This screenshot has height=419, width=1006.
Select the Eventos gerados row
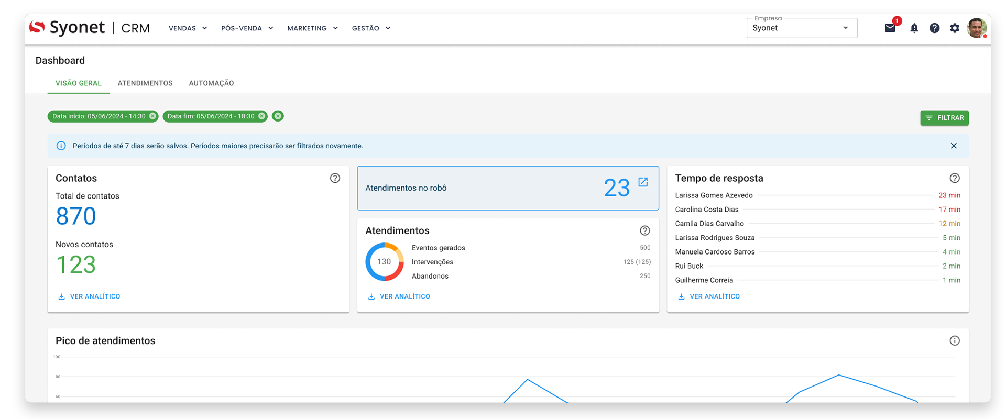[531, 248]
